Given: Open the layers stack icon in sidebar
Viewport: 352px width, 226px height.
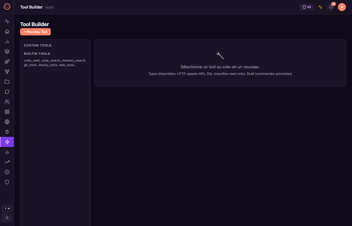Looking at the screenshot, I should coord(7,51).
